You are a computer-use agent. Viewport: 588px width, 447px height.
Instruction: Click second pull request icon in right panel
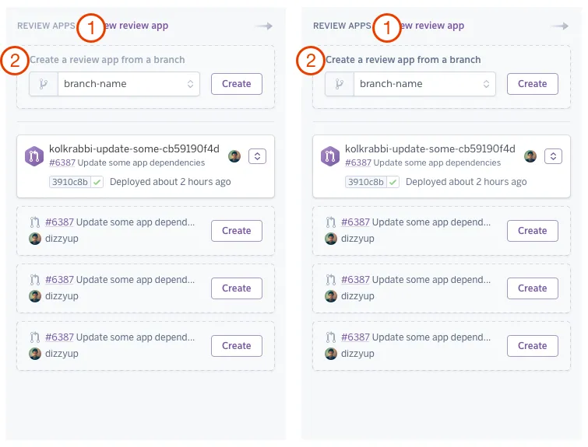[331, 280]
